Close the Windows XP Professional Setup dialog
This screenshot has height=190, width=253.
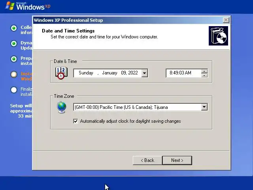[226, 20]
